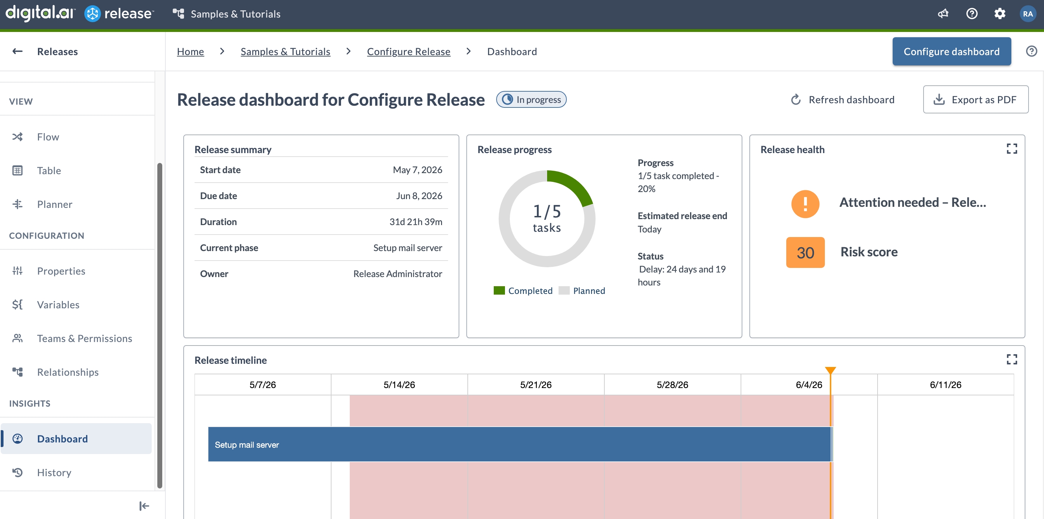
Task: Click the digital.ai logo
Action: (40, 13)
